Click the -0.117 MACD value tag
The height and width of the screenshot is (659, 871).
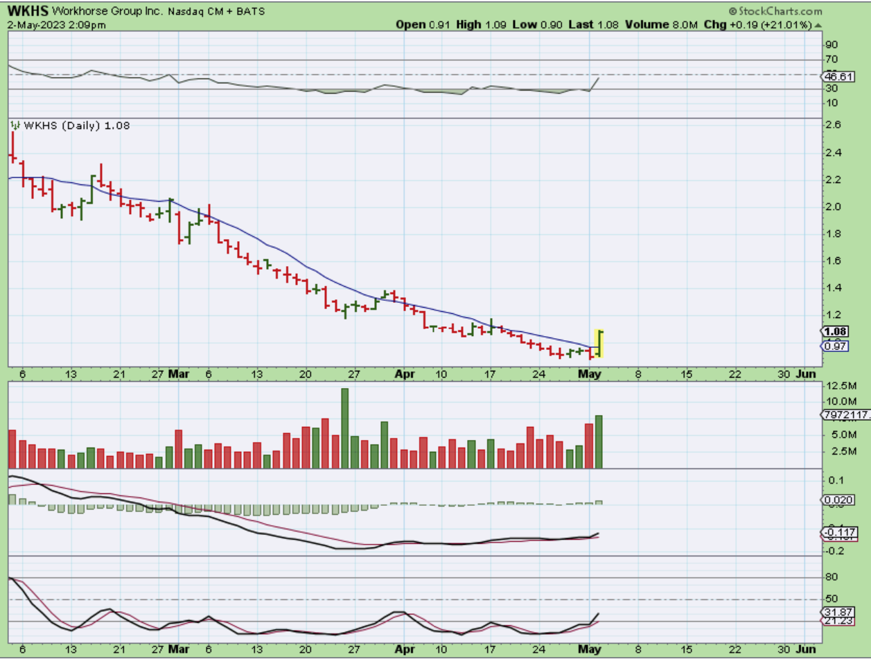[x=839, y=532]
